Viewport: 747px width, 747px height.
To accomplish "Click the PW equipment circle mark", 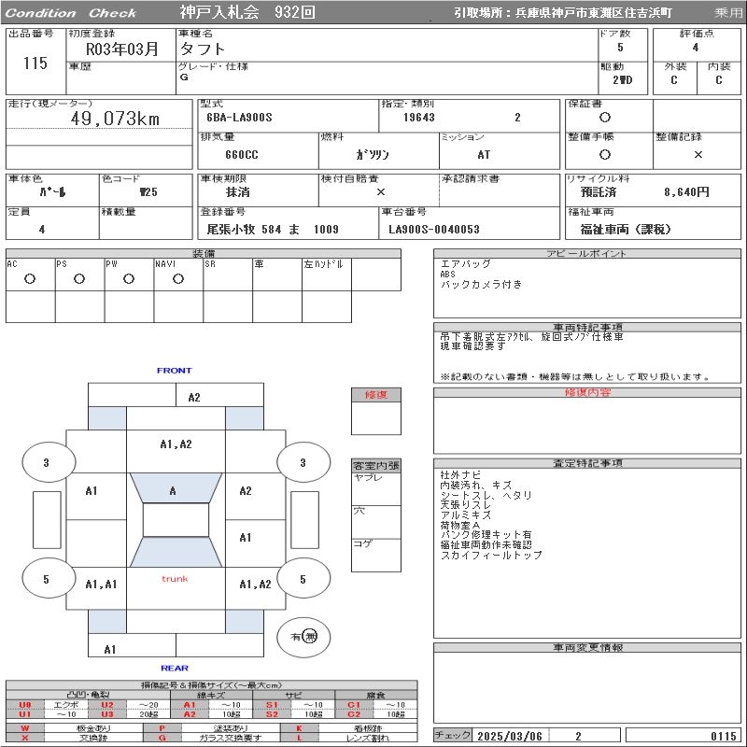I will pyautogui.click(x=129, y=279).
